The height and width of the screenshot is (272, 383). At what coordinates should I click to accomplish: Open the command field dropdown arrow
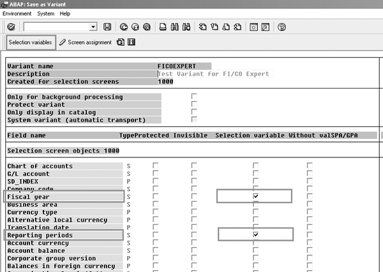click(93, 27)
